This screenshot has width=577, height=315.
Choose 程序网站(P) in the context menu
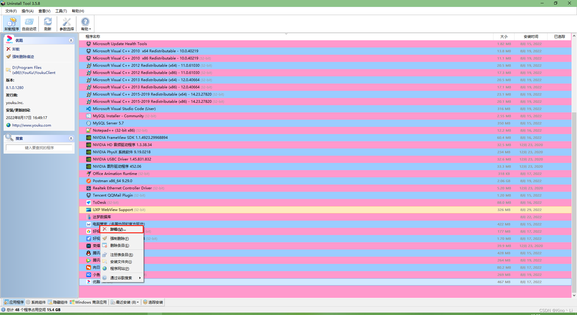point(122,268)
